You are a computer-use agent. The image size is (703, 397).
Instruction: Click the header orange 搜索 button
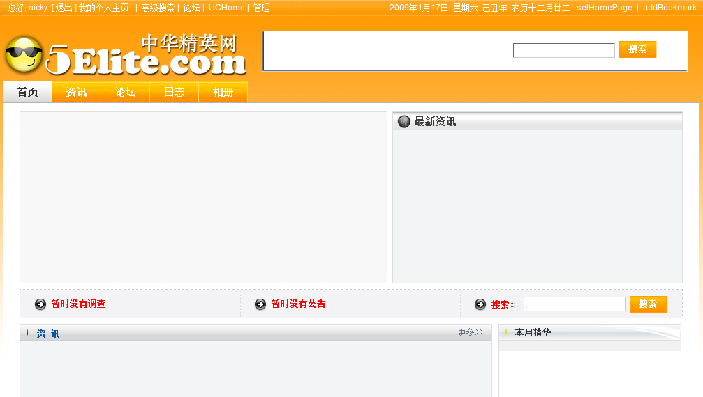[x=637, y=49]
